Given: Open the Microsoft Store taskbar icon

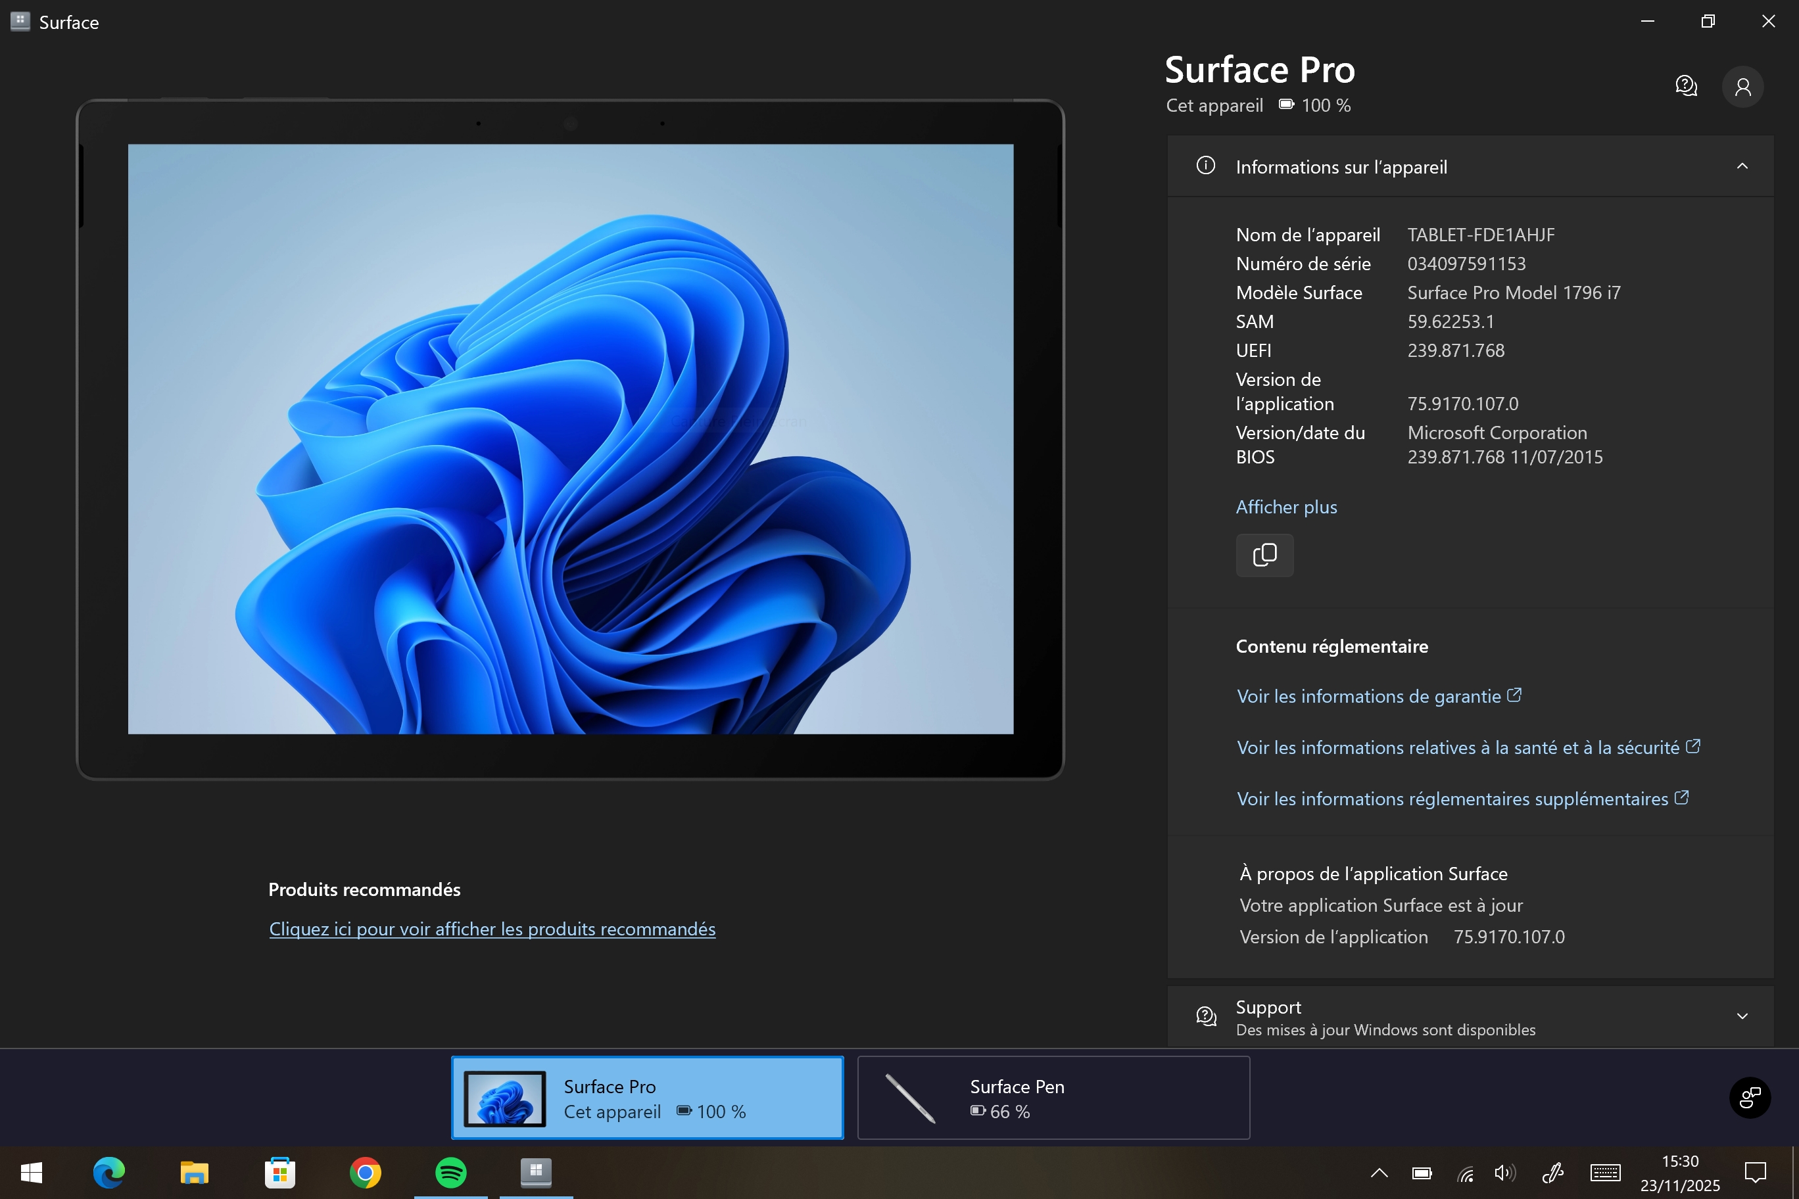Looking at the screenshot, I should point(280,1171).
